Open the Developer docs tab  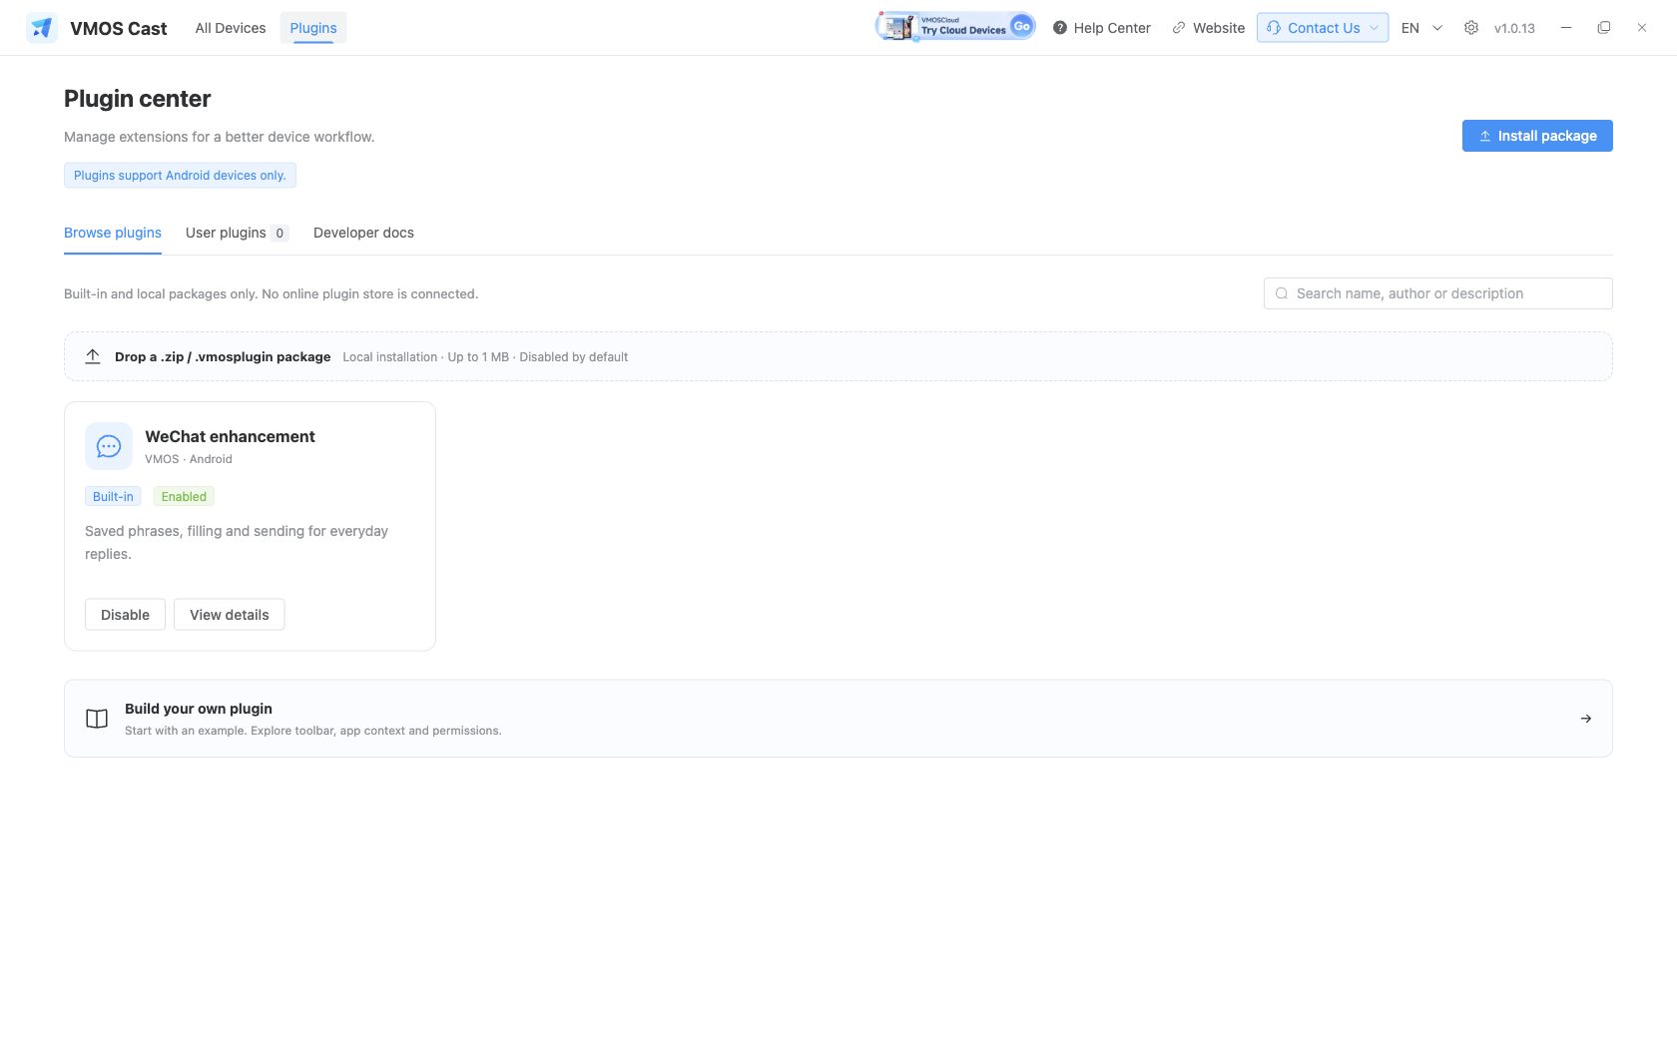[x=363, y=233]
